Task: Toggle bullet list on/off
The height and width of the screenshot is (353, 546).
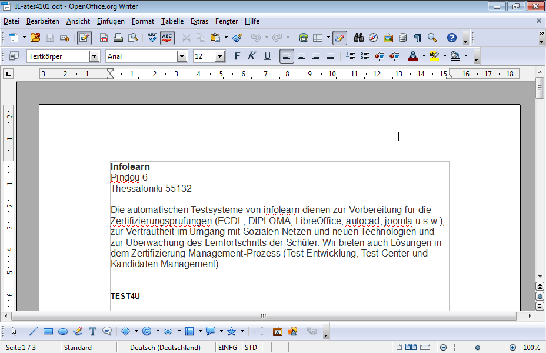Action: [x=365, y=56]
